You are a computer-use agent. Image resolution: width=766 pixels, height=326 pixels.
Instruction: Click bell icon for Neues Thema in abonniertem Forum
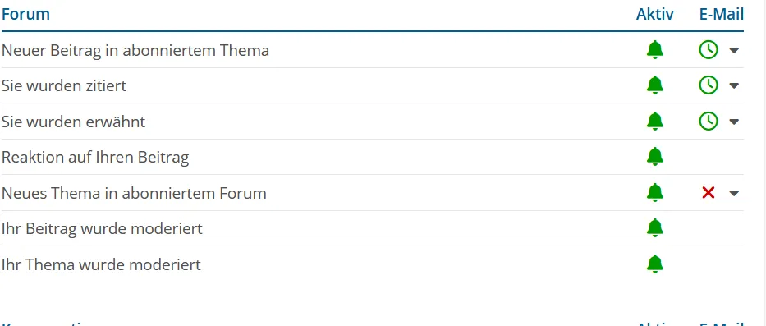coord(654,193)
